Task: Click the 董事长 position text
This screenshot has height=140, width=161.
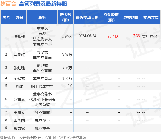Action: tap(42, 28)
